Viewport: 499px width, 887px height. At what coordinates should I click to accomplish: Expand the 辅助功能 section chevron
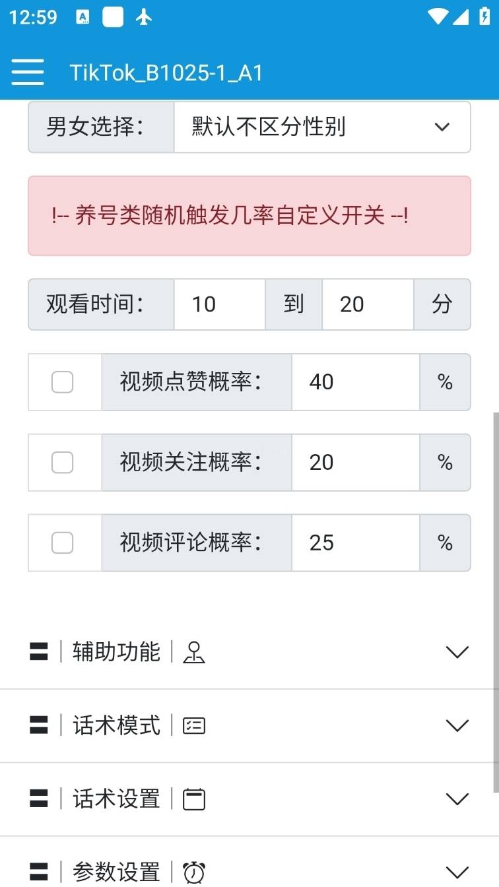457,652
